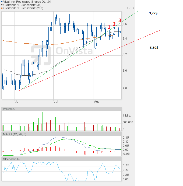Click the gray 38-day average legend square
Image resolution: width=183 pixels, height=186 pixels.
point(2,5)
